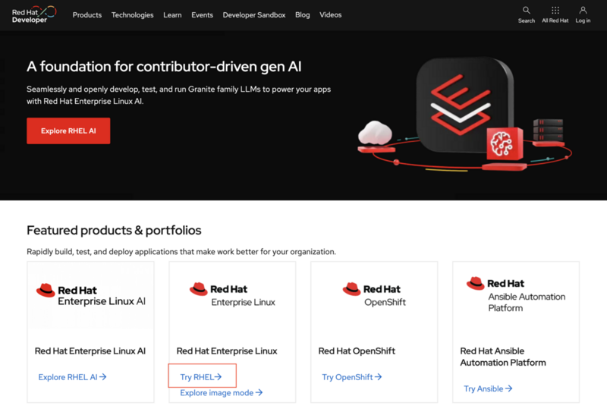This screenshot has height=412, width=607.
Task: Click the Ansible Automation Platform card logo
Action: point(516,295)
